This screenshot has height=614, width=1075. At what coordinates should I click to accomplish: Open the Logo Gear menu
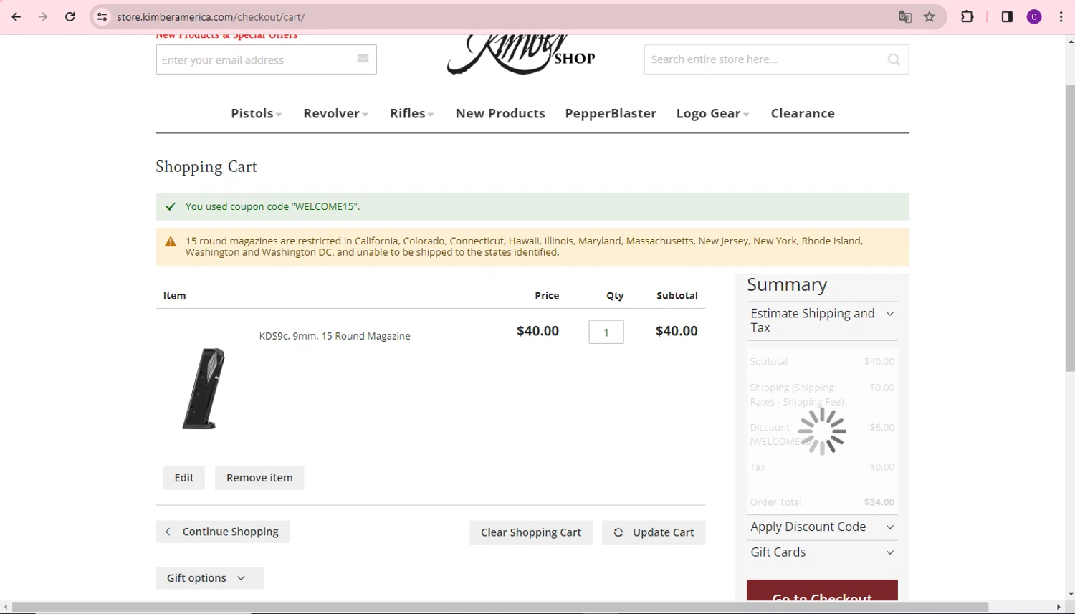pyautogui.click(x=712, y=113)
